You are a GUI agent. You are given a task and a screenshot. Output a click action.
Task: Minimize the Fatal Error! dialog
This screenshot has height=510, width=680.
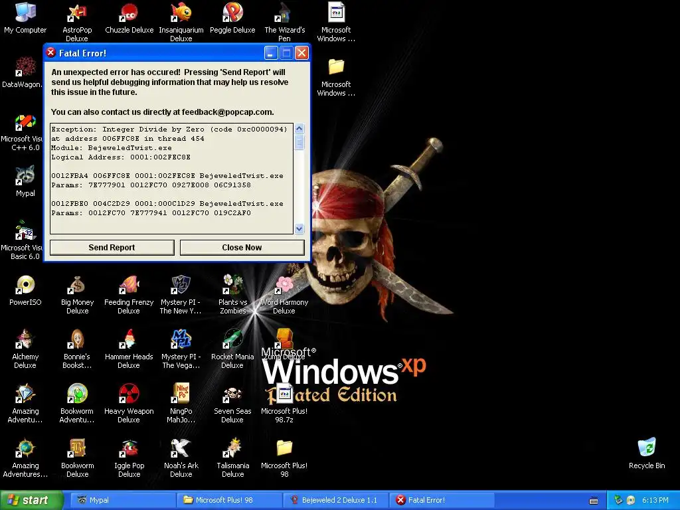click(x=271, y=53)
